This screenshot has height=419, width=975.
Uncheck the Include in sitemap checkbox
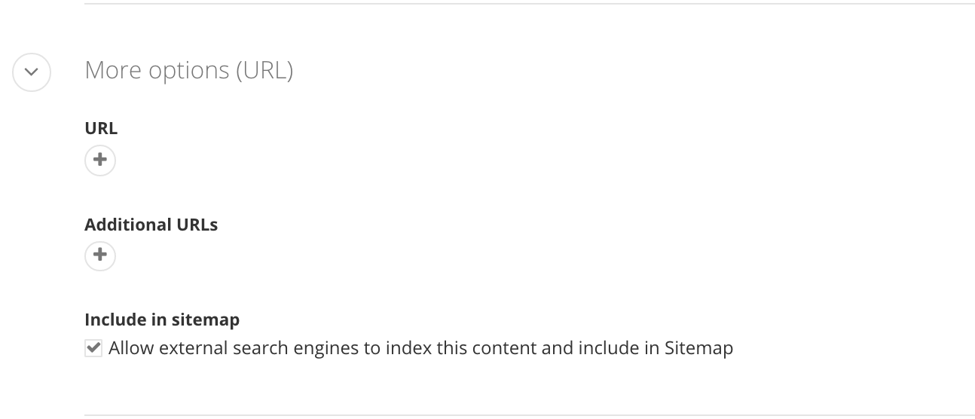click(x=93, y=348)
